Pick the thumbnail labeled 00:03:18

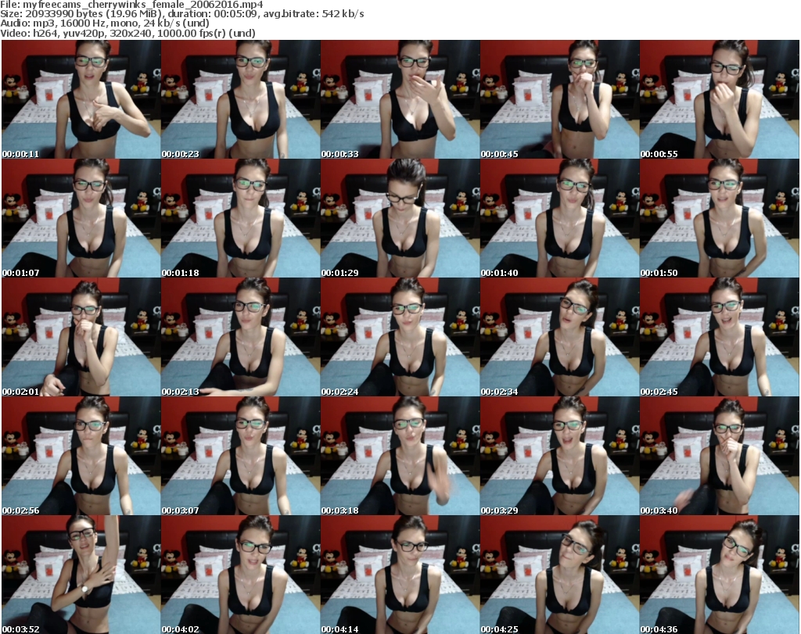coord(400,456)
